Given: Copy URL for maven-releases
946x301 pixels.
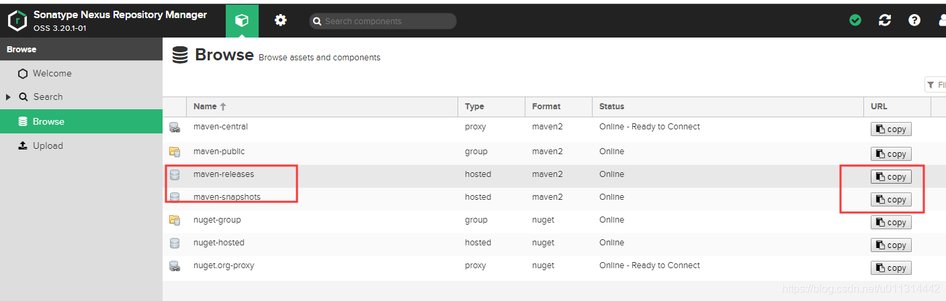Looking at the screenshot, I should pyautogui.click(x=891, y=177).
